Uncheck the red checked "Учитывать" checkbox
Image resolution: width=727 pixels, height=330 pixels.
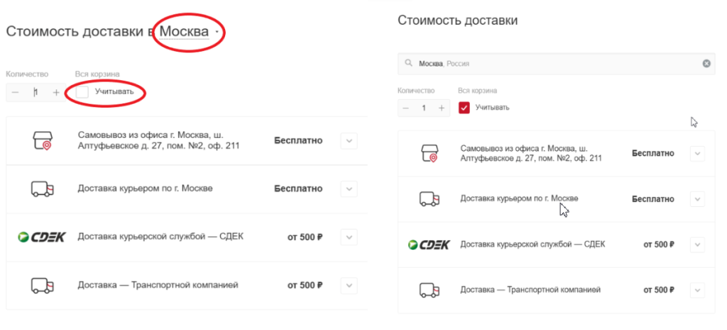point(464,108)
